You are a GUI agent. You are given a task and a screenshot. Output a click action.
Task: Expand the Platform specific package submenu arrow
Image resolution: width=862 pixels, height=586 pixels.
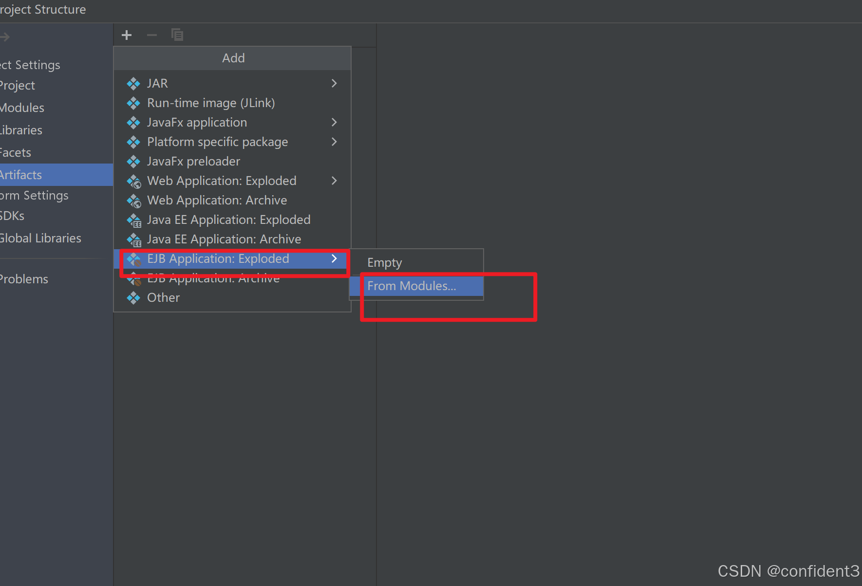point(334,142)
